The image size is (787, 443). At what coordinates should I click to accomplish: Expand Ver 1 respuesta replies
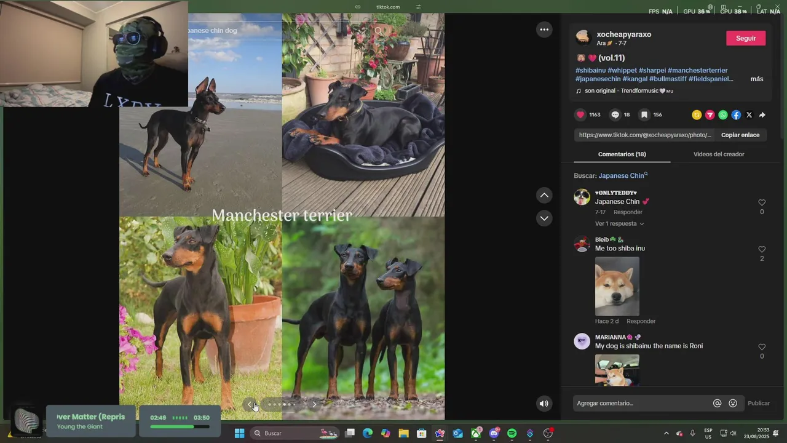click(619, 223)
